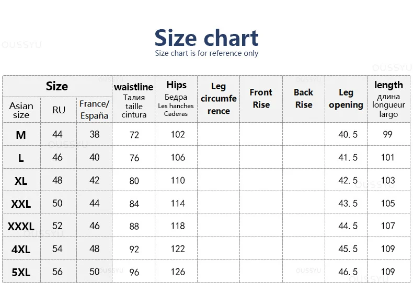Screen dimensions: 413x283
Task: Select the M size row label
Action: pos(21,135)
